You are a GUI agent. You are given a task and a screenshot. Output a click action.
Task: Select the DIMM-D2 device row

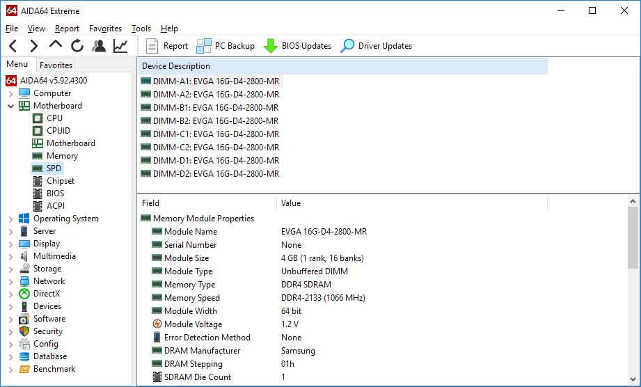click(x=210, y=174)
